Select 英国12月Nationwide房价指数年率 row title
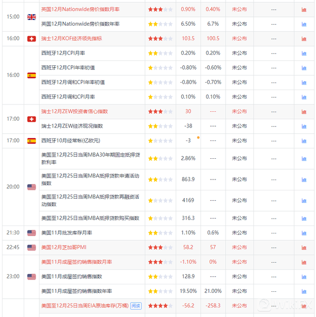The height and width of the screenshot is (317, 316). (80, 24)
